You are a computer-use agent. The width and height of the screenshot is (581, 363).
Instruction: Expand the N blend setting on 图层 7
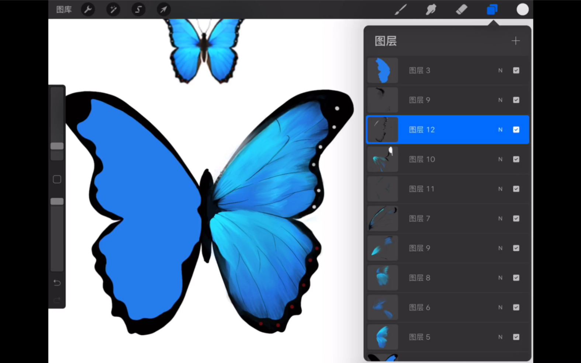(500, 219)
